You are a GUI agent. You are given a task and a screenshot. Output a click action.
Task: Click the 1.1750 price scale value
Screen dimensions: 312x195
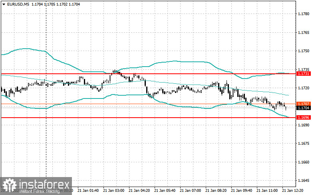[304, 51]
